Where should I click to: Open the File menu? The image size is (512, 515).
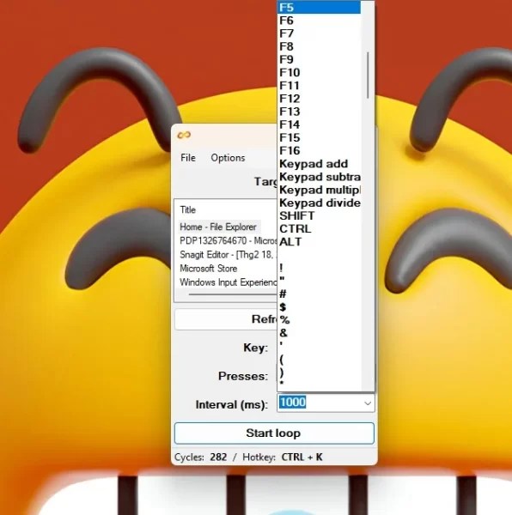(188, 158)
